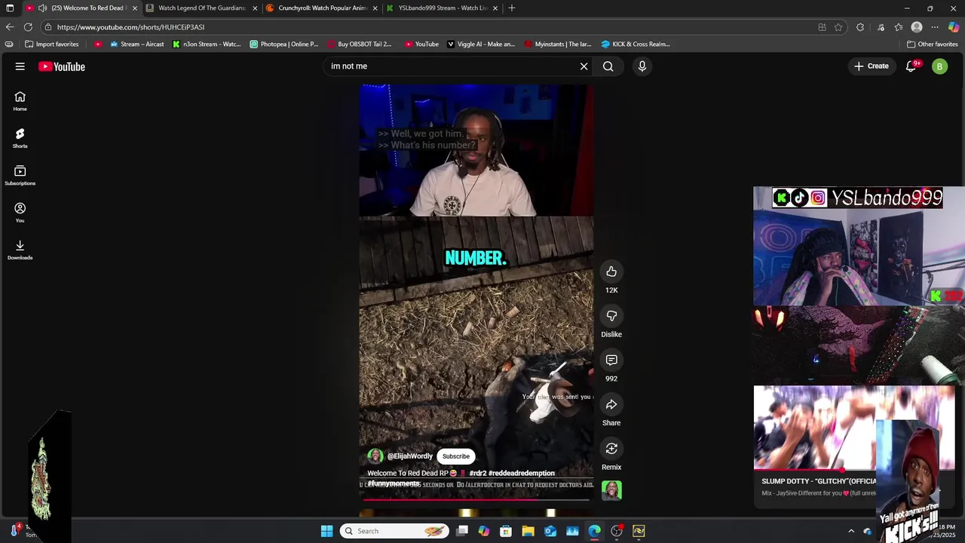Open KICK & Cross Realm bookmark
The width and height of the screenshot is (965, 543).
[636, 44]
